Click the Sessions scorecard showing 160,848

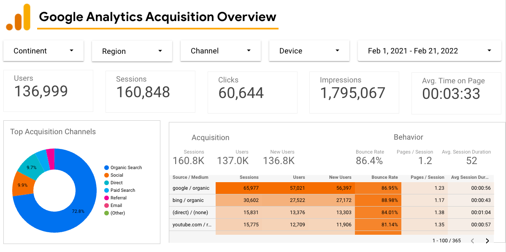[150, 92]
